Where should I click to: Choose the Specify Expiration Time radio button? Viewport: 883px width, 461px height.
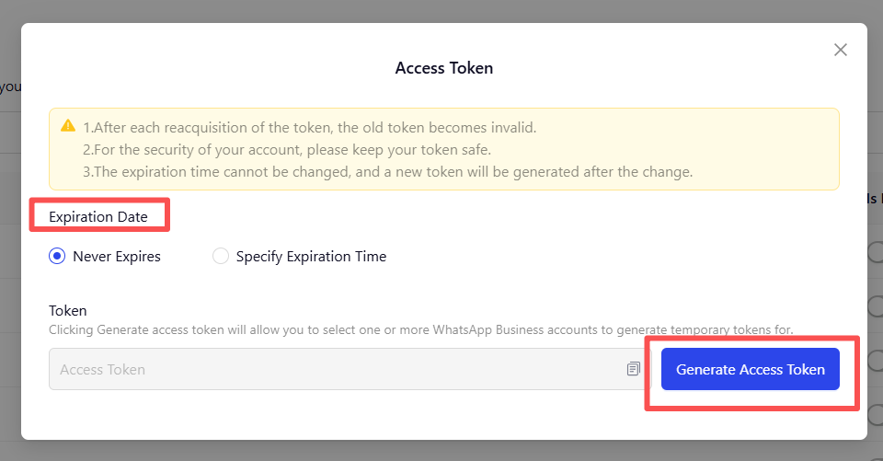(220, 256)
